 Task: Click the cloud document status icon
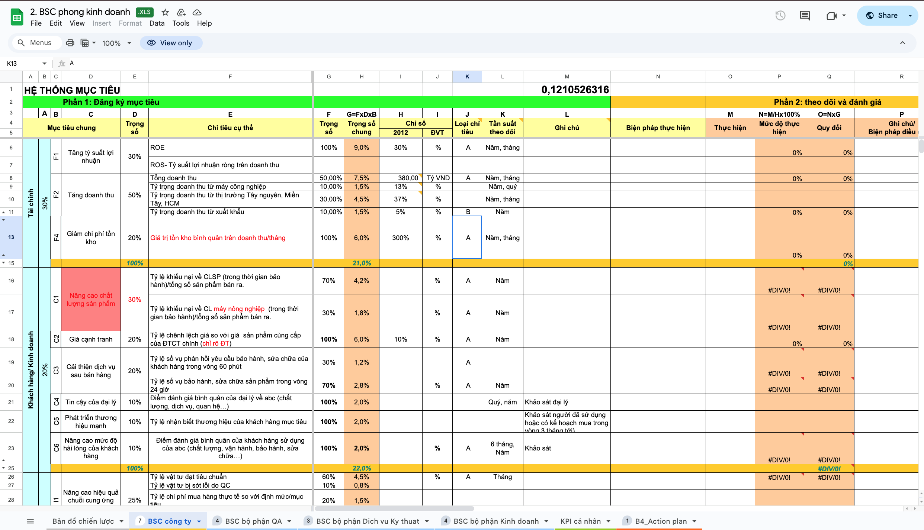coord(197,12)
